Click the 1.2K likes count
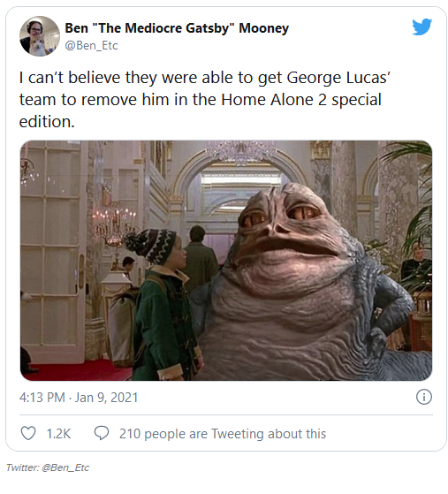This screenshot has width=448, height=494. click(58, 434)
